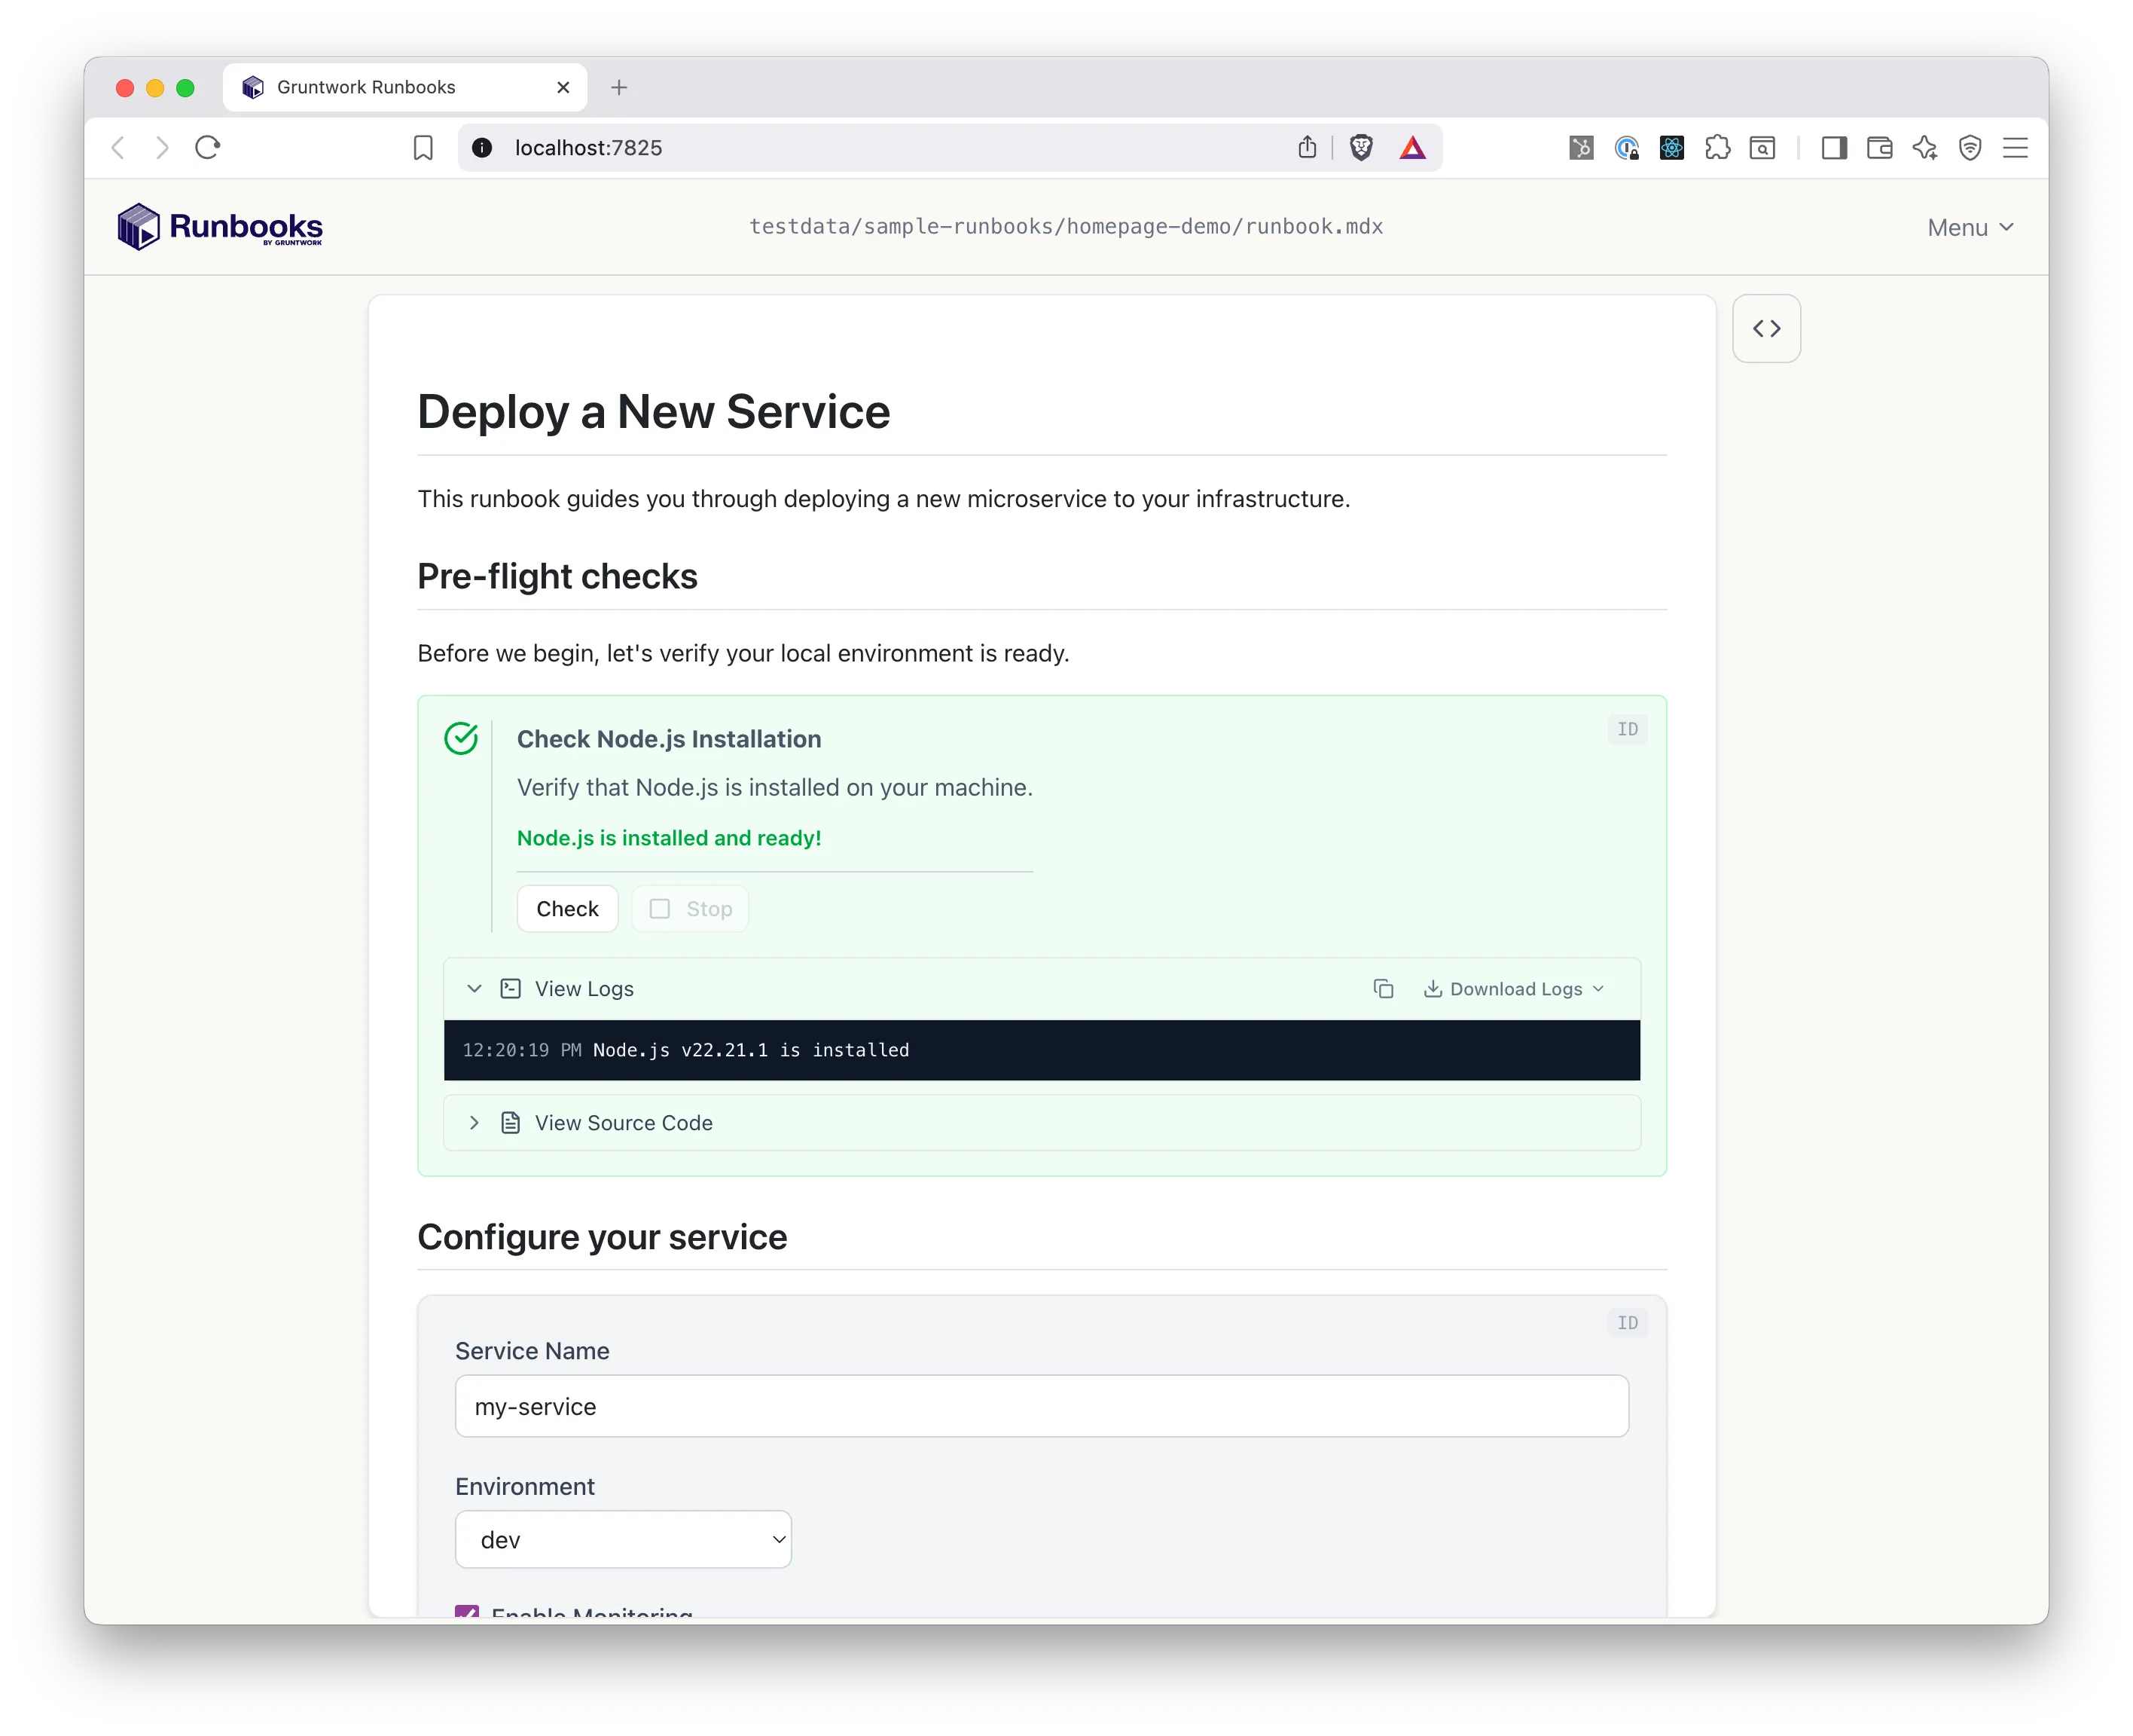Screen dimensions: 2133x1736
Task: Open the Menu dropdown in header
Action: tap(1969, 228)
